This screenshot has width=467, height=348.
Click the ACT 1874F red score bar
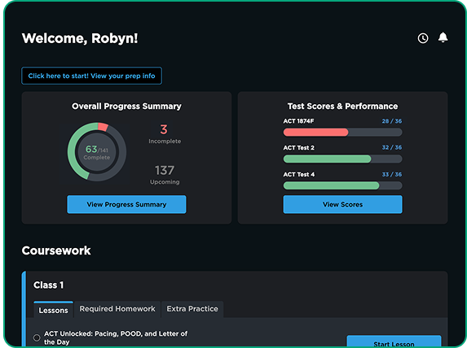tap(342, 133)
